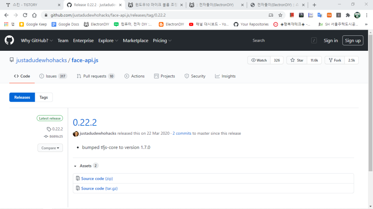The width and height of the screenshot is (373, 209).
Task: View the 326 watchers count
Action: pos(277,60)
